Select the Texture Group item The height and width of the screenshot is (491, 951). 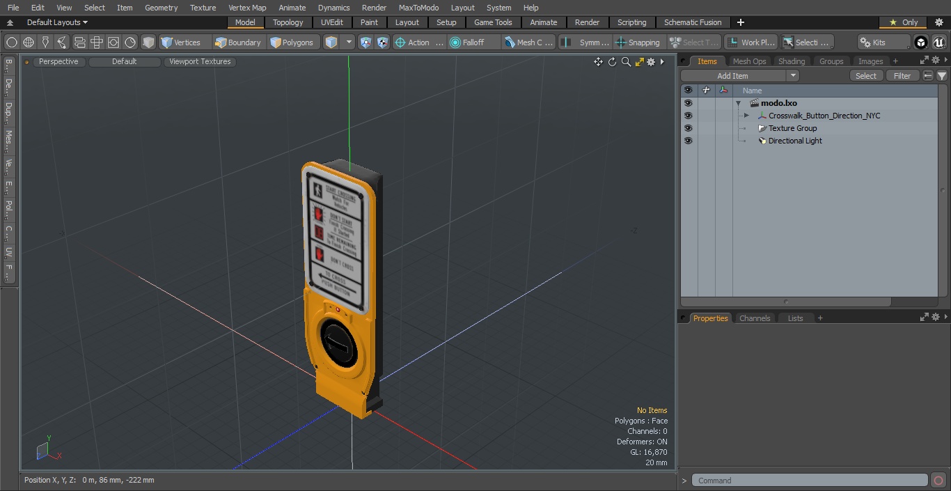792,128
